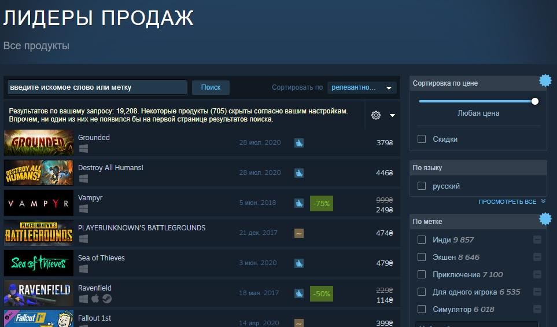Viewport: 557px width, 327px height.
Task: Exclude the Приключение tag with minus icon
Action: pyautogui.click(x=537, y=275)
